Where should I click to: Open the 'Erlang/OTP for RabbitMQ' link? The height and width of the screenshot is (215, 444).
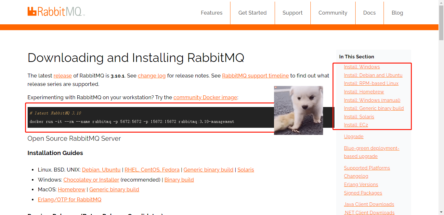(70, 199)
